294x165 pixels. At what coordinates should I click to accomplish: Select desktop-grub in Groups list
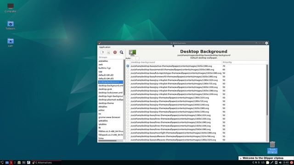point(111,89)
